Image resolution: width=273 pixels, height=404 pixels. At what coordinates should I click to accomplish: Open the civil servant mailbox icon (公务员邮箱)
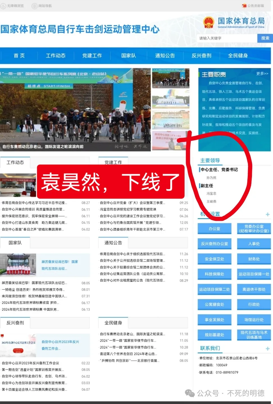(x=244, y=6)
